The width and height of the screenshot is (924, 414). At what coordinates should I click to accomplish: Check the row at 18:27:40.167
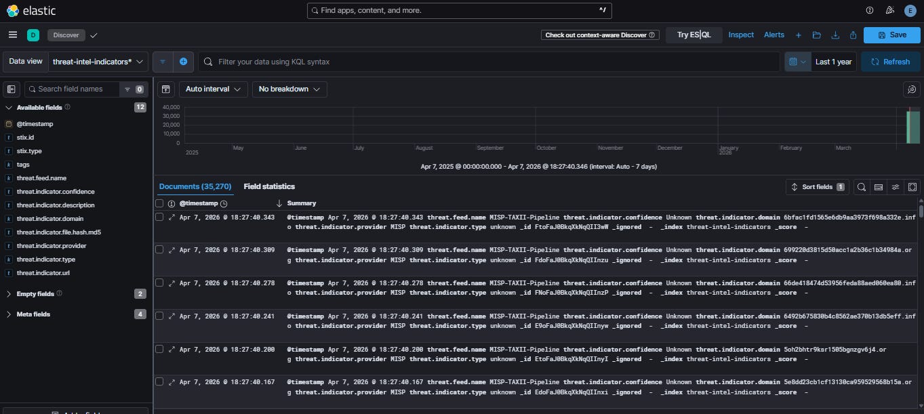coord(159,381)
